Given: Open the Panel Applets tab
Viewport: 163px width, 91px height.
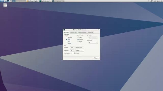Looking at the screenshot, I should 82,33.
